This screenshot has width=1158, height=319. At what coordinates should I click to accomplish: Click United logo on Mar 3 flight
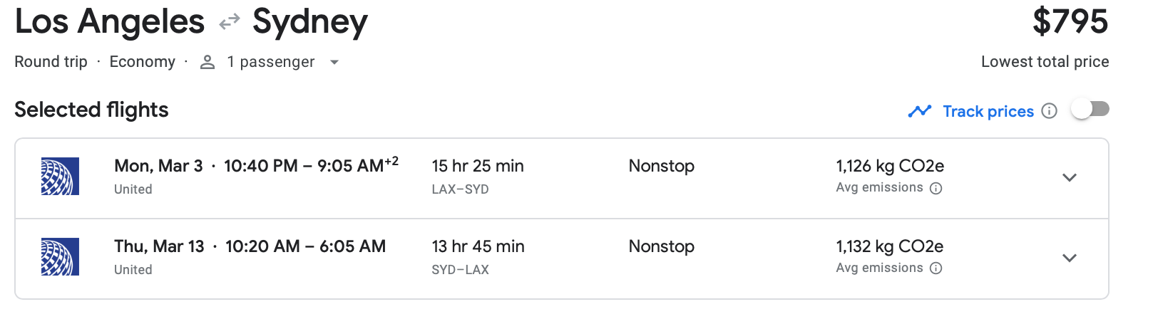pyautogui.click(x=60, y=177)
